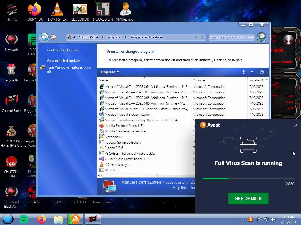
Task: Click the Programs breadcrumb
Action: point(114,37)
